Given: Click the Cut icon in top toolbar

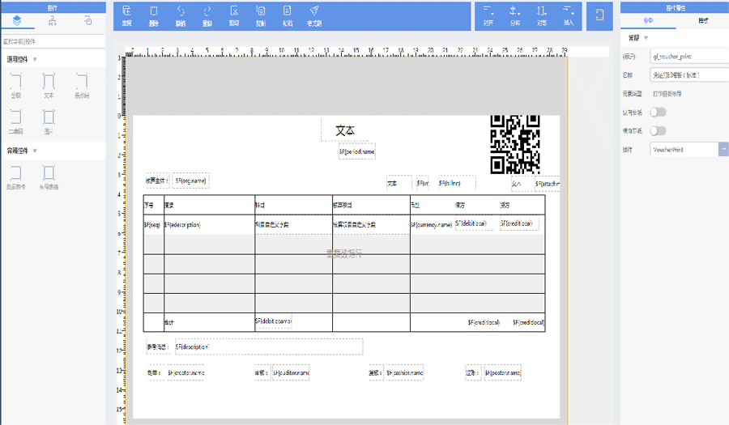Looking at the screenshot, I should coord(234,15).
